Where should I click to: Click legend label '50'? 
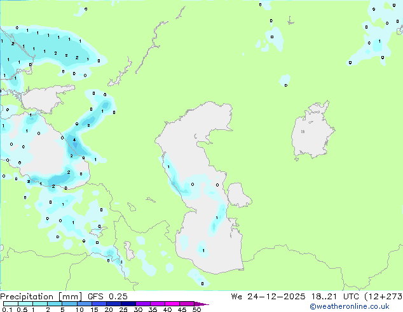click(x=196, y=309)
